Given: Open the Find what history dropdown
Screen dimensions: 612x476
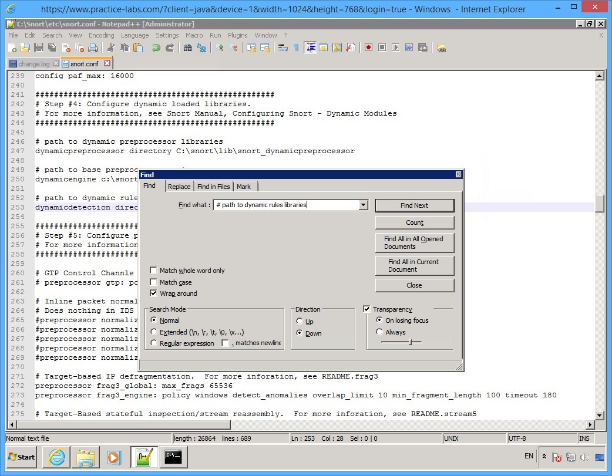Looking at the screenshot, I should [364, 205].
